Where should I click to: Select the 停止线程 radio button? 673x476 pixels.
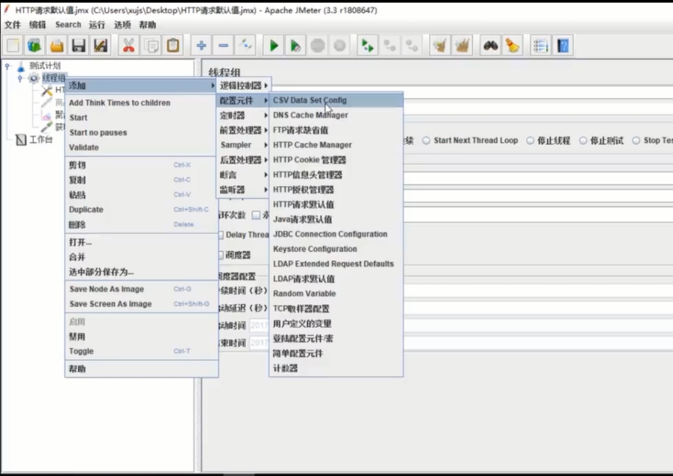pyautogui.click(x=530, y=141)
